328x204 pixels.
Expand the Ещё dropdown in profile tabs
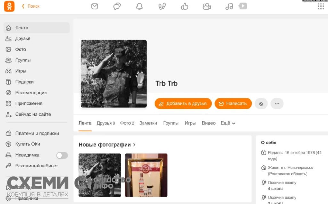tap(228, 123)
